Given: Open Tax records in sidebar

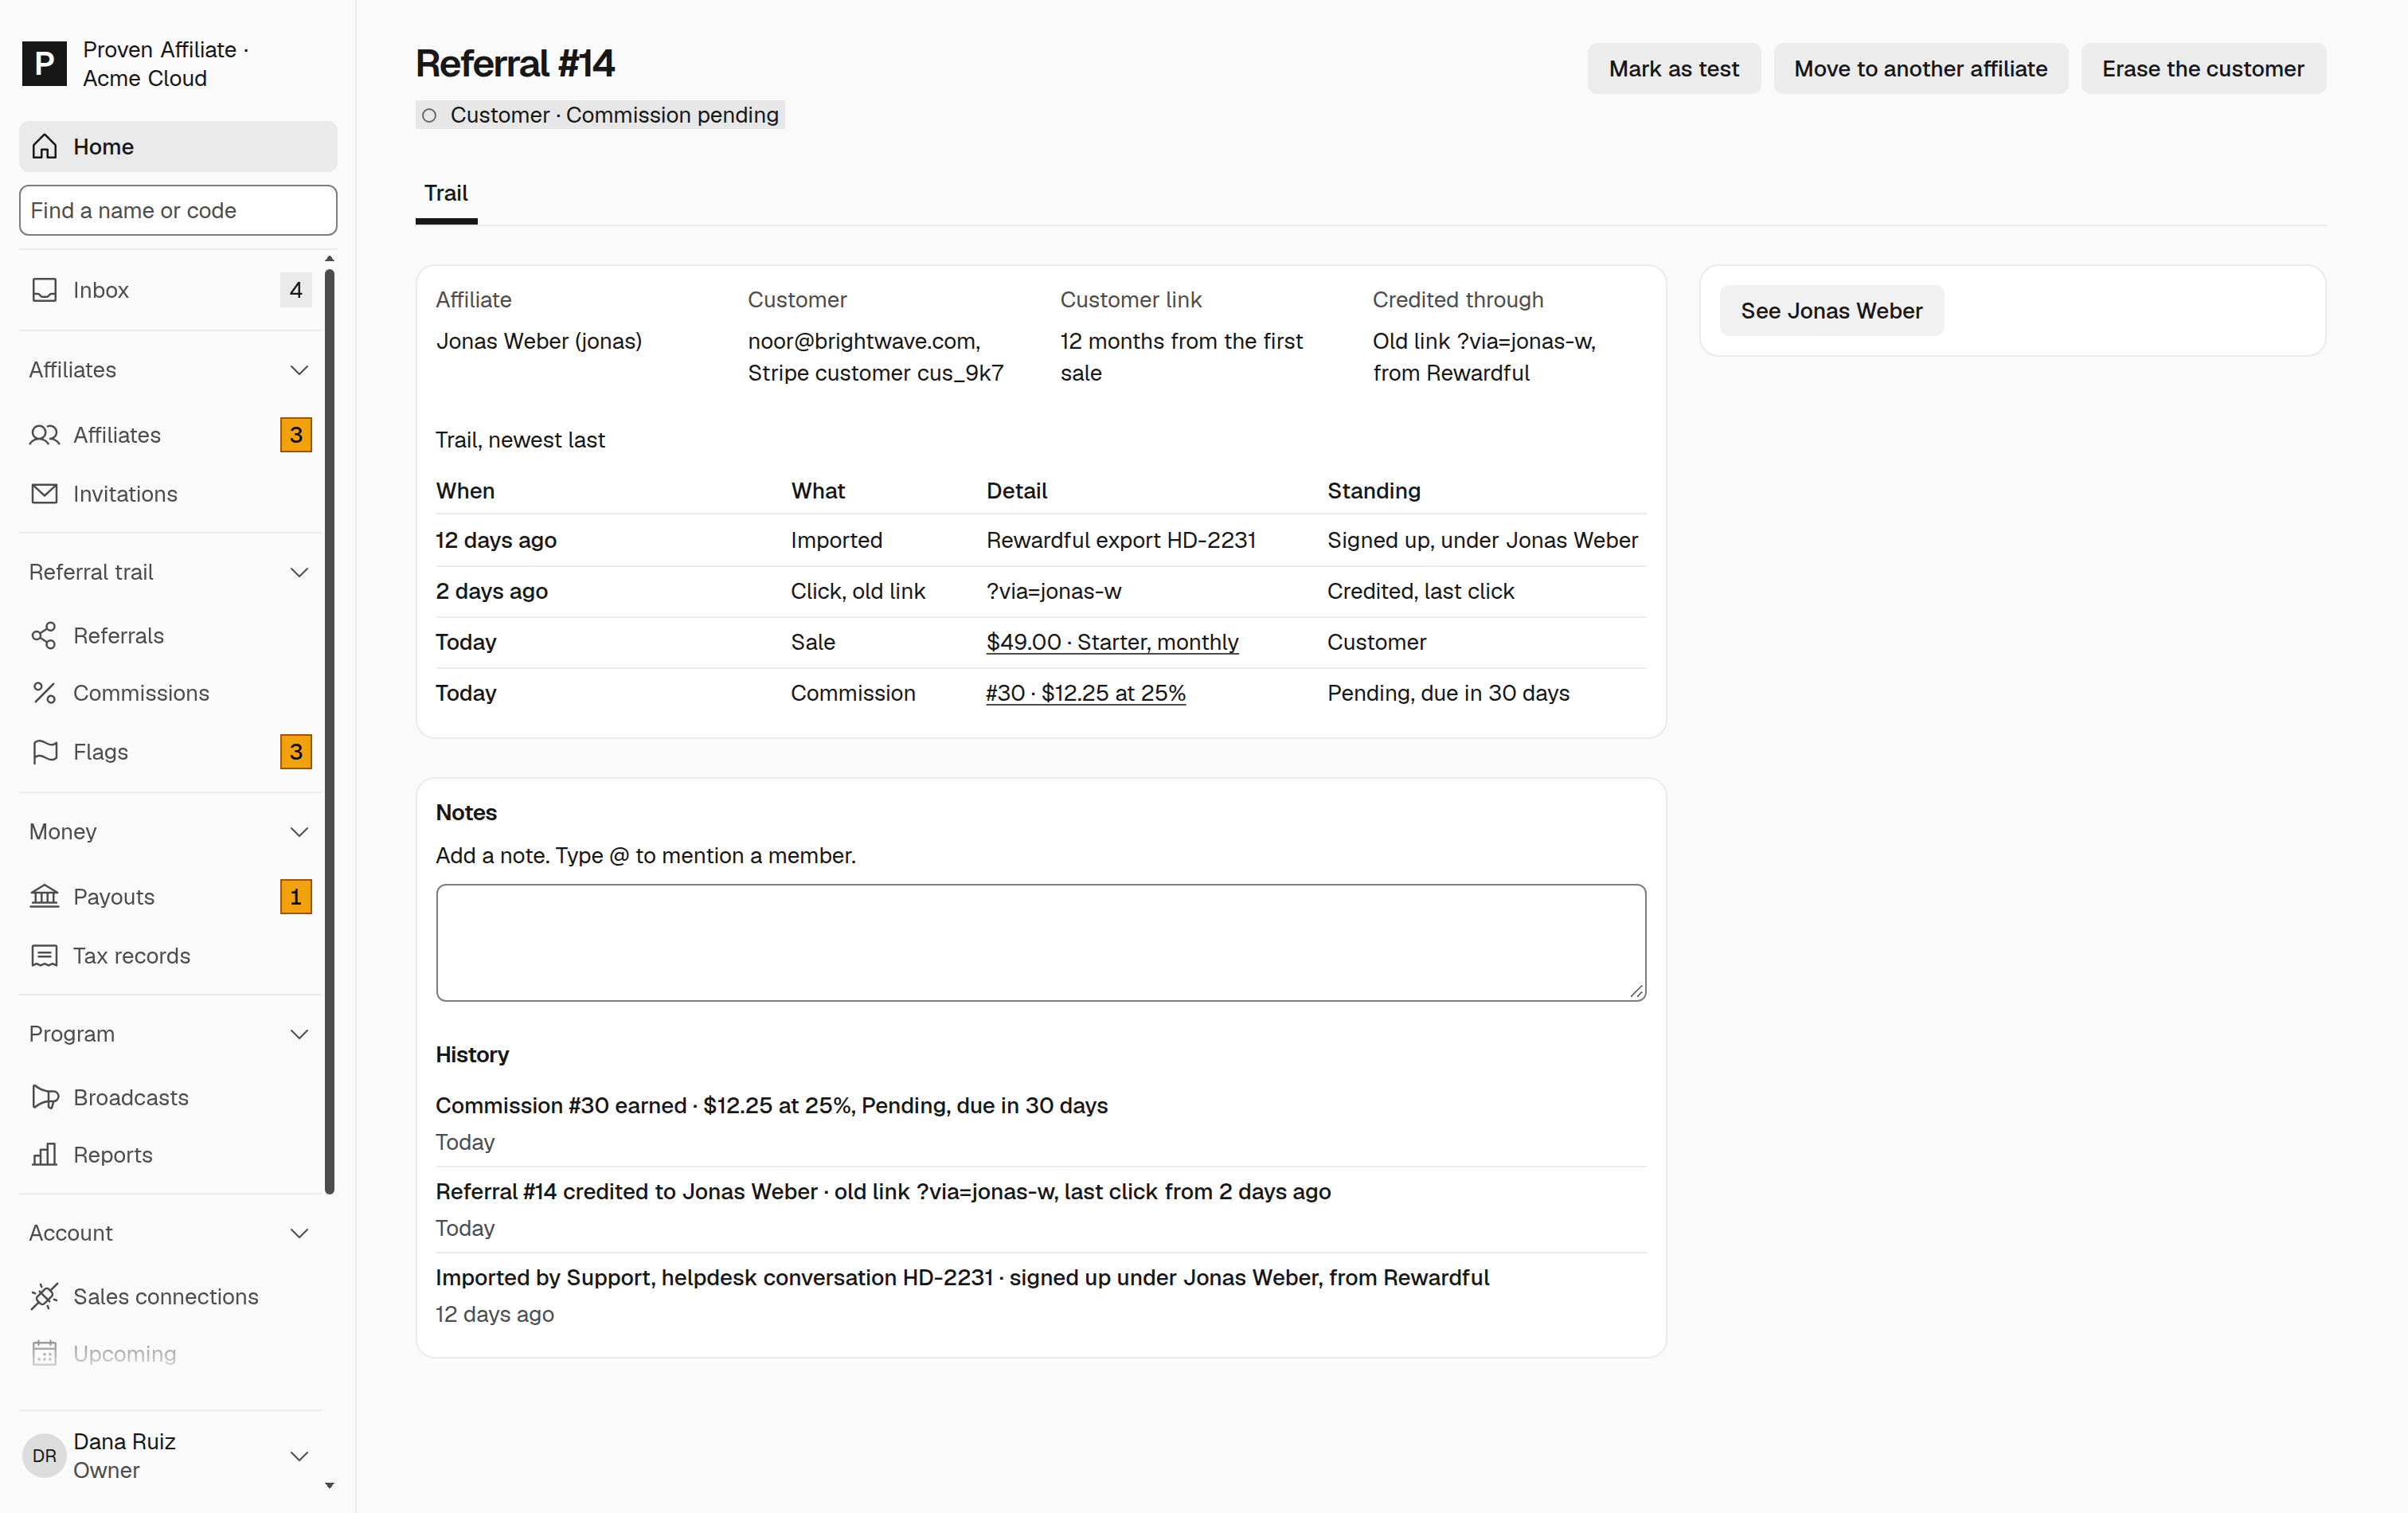Looking at the screenshot, I should [170, 956].
